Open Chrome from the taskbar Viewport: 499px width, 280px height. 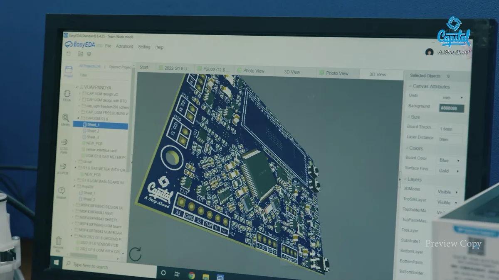192,275
